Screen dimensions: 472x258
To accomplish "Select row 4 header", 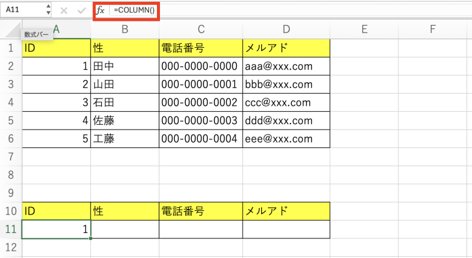I will (x=11, y=103).
